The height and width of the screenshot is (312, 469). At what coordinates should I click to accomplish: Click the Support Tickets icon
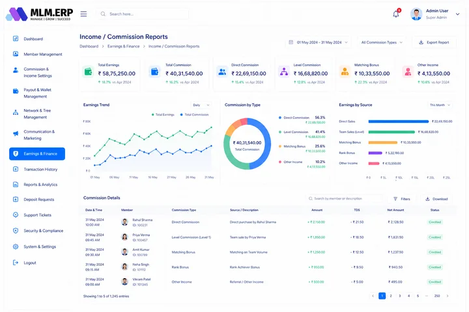click(x=16, y=214)
